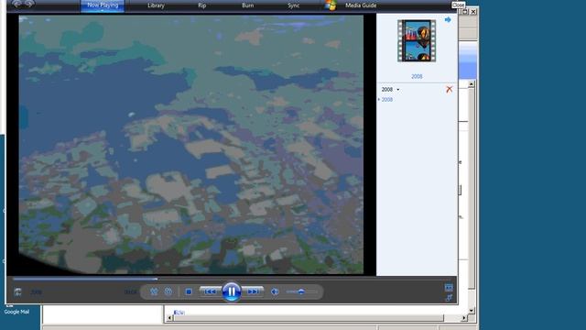Maximize the background window
586x330 pixels.
tap(465, 12)
